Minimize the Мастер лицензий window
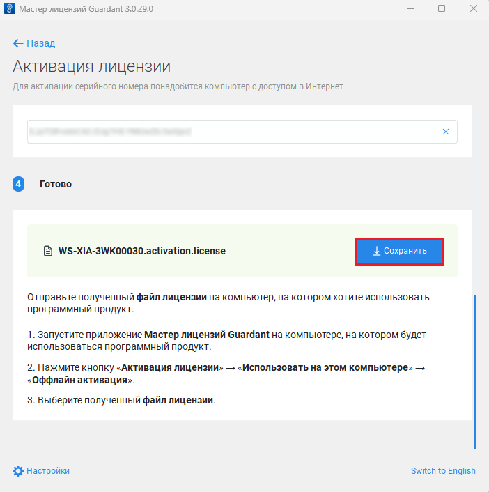489x492 pixels. point(408,8)
